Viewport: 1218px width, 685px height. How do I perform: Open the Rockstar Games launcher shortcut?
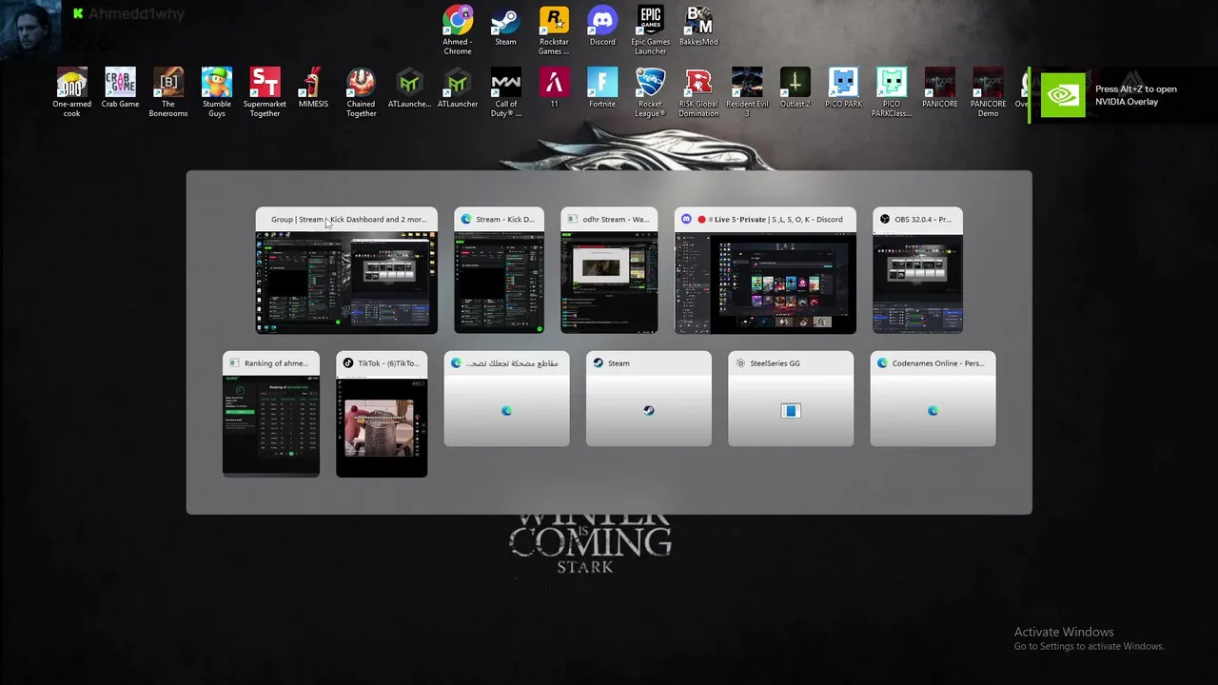coord(554,30)
